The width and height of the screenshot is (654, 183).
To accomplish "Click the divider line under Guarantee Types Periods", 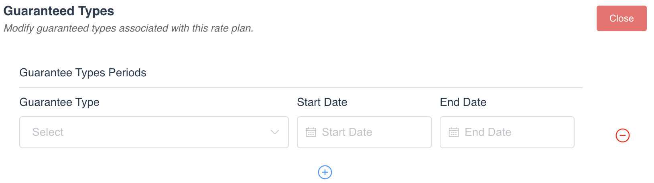I will coord(301,87).
